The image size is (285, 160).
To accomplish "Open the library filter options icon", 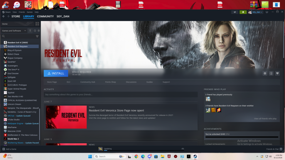I will point(37,36).
